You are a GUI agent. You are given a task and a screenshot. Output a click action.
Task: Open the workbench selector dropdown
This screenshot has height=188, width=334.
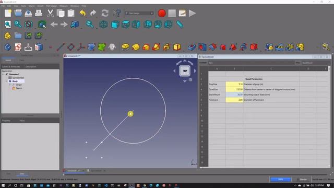pyautogui.click(x=139, y=13)
